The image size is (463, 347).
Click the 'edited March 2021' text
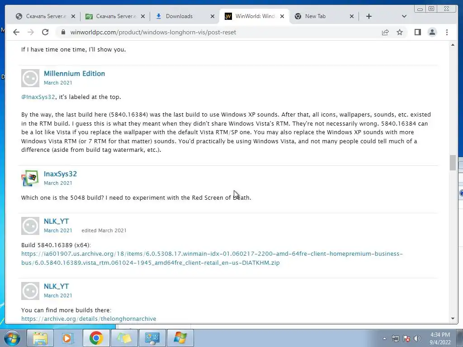pos(104,230)
